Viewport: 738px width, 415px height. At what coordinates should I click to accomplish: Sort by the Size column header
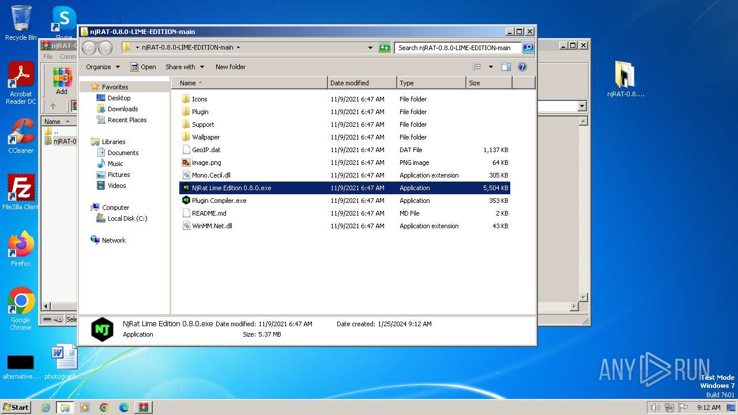click(x=489, y=83)
